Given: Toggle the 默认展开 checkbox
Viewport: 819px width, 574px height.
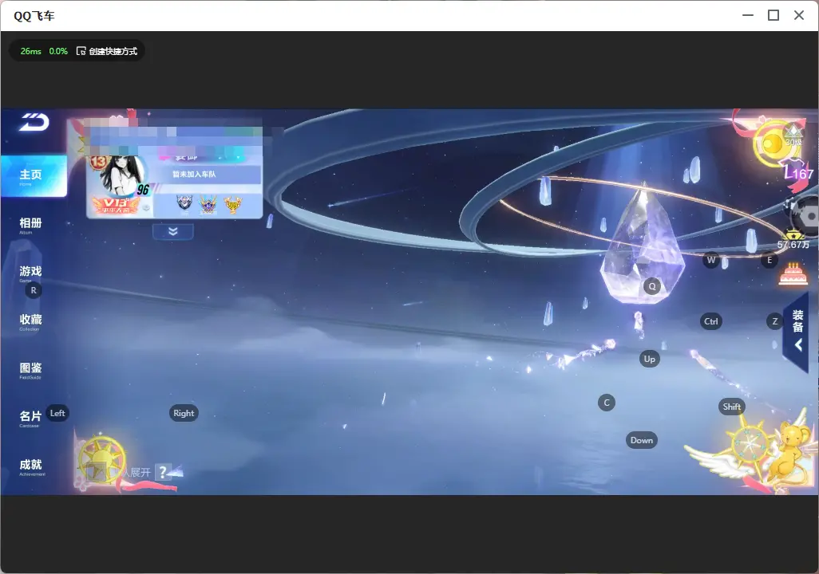Looking at the screenshot, I should tap(97, 472).
